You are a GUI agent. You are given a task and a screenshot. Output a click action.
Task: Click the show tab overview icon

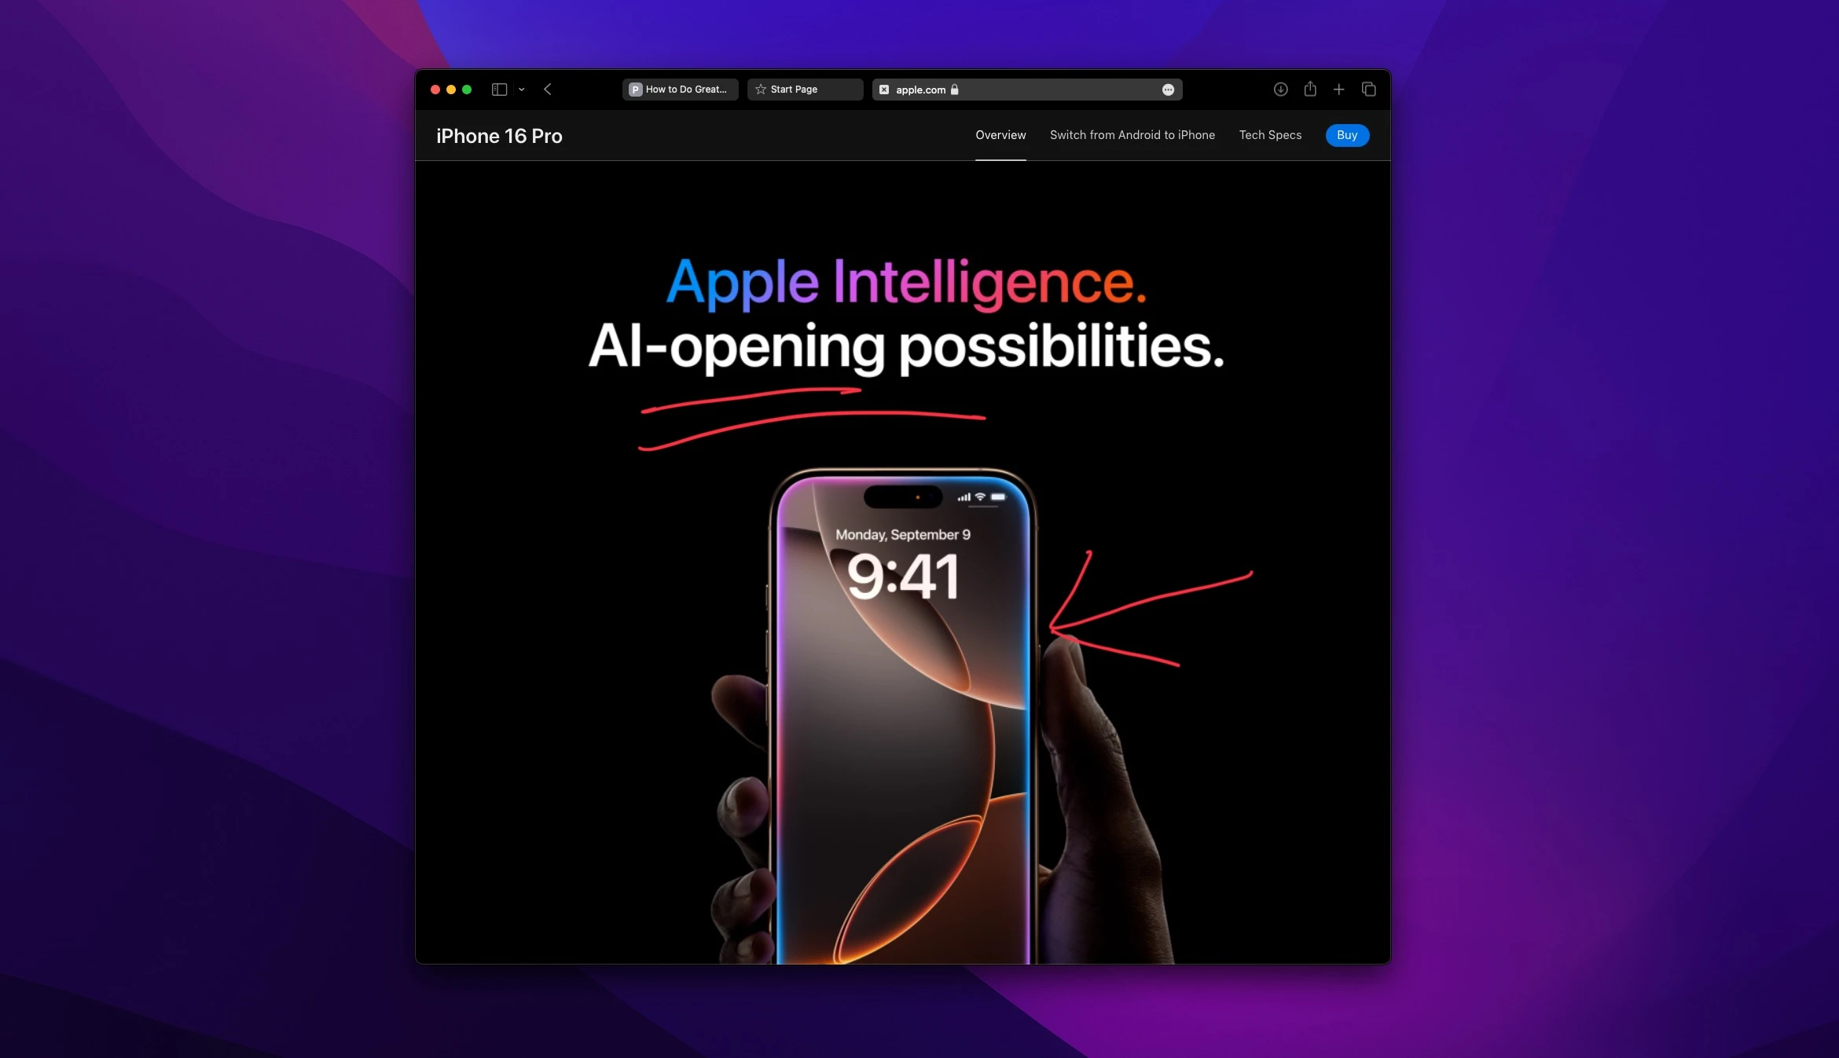click(1369, 89)
